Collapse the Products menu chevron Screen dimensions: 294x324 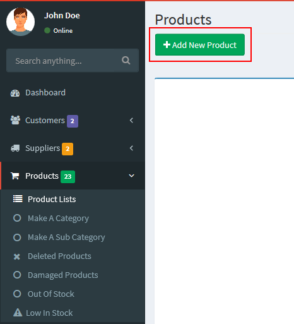point(131,176)
